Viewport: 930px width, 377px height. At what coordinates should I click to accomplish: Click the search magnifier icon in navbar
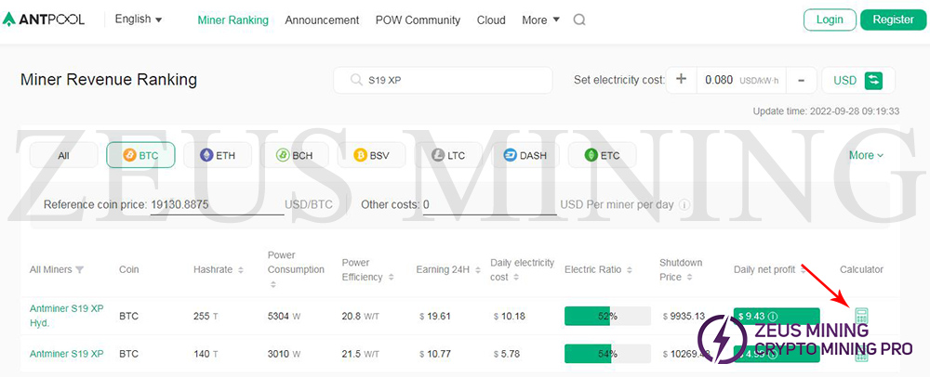tap(579, 19)
